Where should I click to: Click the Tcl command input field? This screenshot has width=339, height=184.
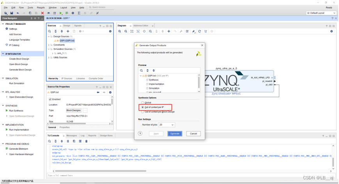click(191, 175)
